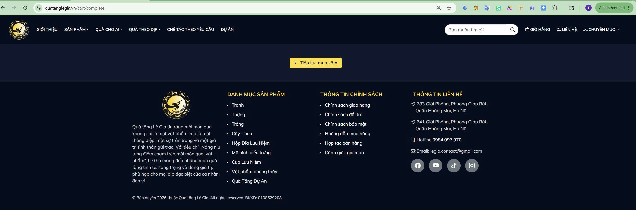Screen dimensions: 636x210
Task: Open Chính sách giao hàng link
Action: pyautogui.click(x=347, y=105)
